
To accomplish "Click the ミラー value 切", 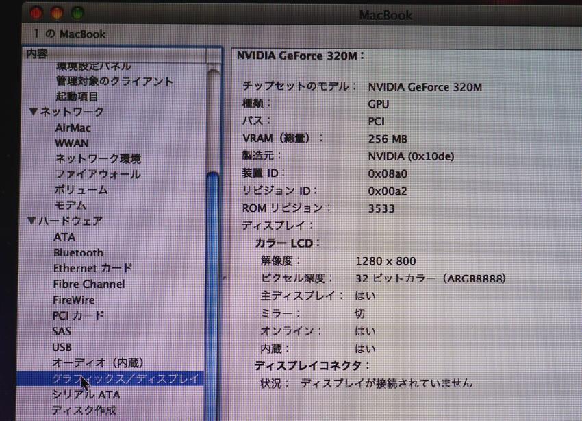I will 359,313.
